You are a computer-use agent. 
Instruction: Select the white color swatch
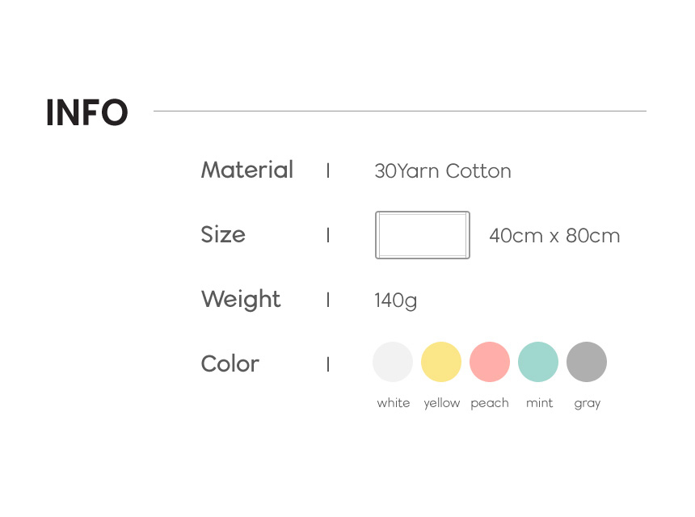393,362
